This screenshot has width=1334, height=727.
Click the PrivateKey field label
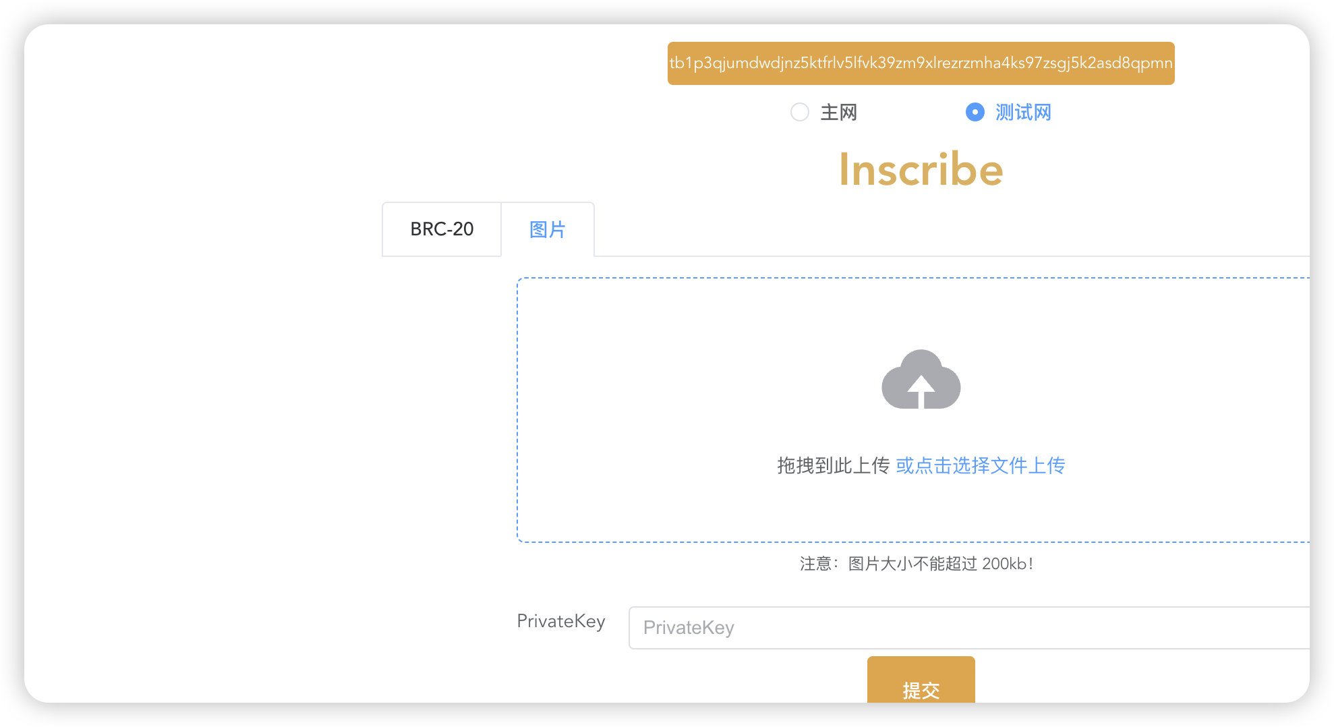560,621
